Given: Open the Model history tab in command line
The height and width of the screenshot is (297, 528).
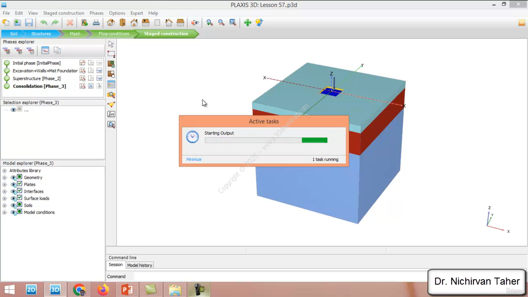Looking at the screenshot, I should [139, 265].
